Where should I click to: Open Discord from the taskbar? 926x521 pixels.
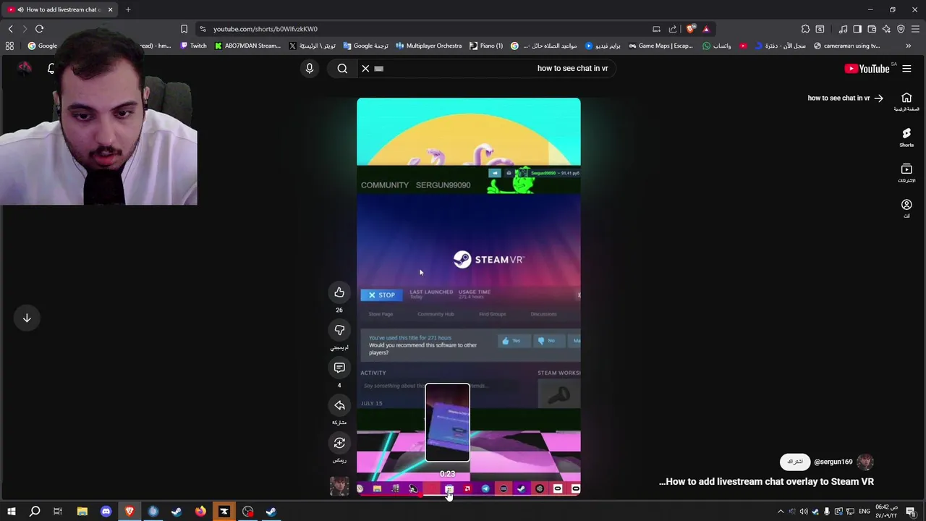[106, 512]
